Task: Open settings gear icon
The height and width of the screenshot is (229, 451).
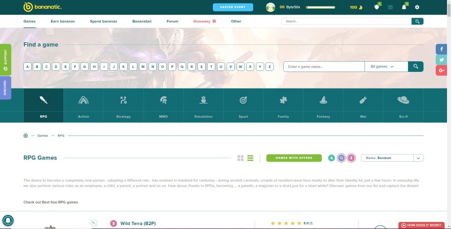Action: coord(417,7)
